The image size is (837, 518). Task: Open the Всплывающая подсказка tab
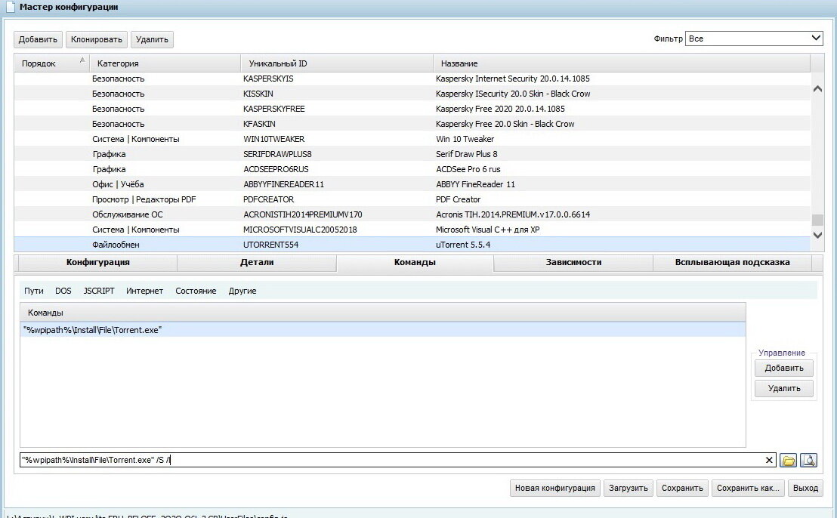(733, 263)
